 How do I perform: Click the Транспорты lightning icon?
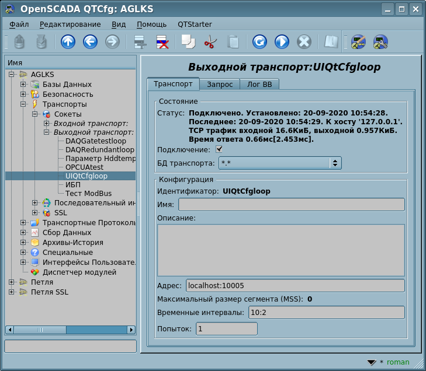tap(35, 104)
